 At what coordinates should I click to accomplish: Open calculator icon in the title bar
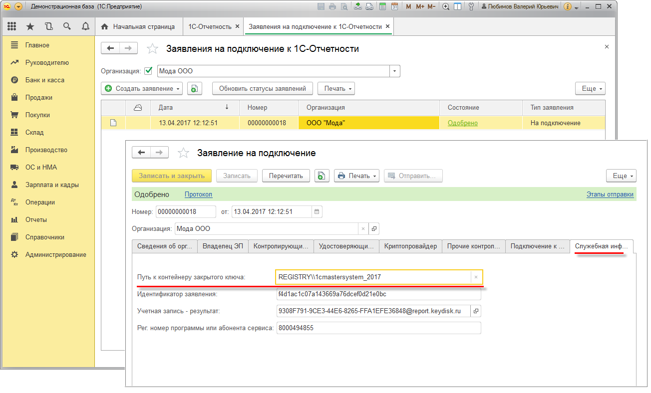coord(382,6)
